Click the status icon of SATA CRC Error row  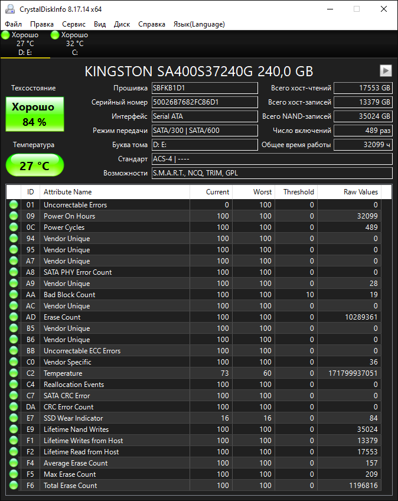[x=14, y=395]
